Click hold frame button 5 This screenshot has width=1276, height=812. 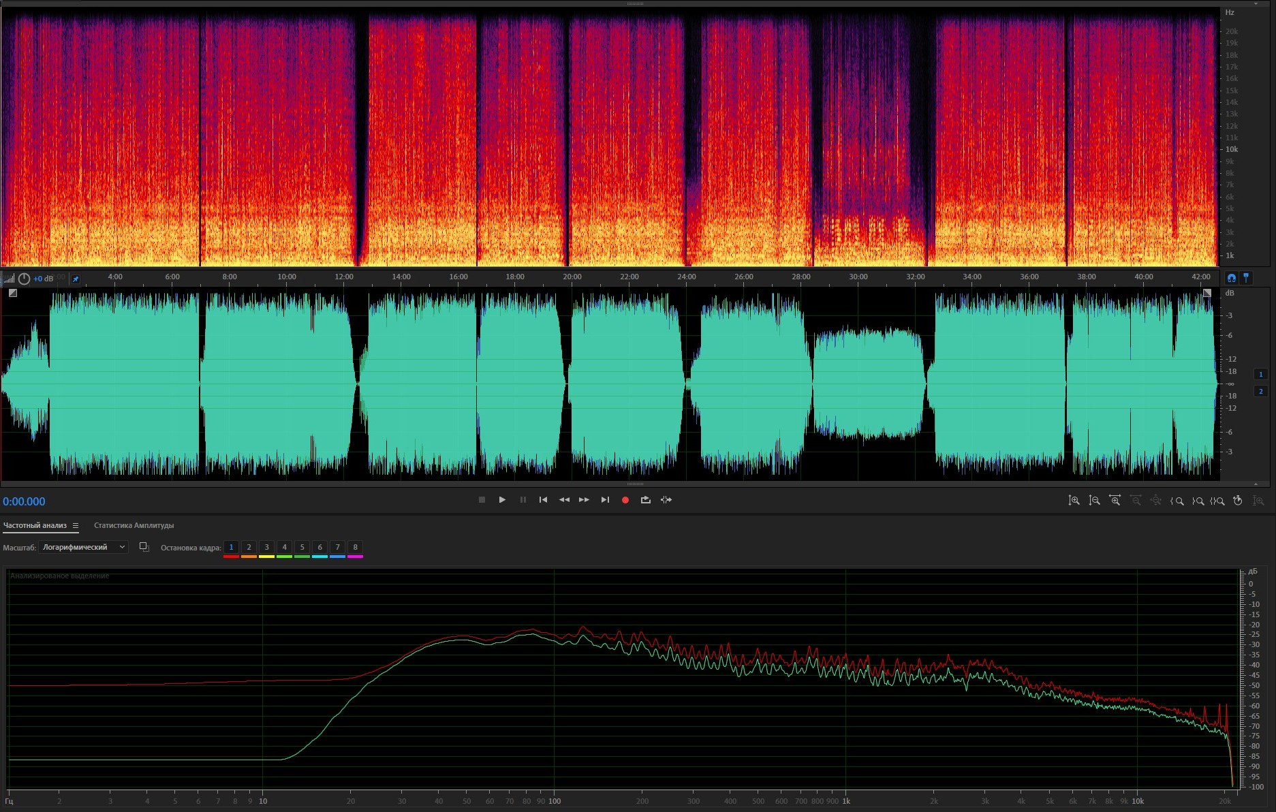[x=302, y=547]
